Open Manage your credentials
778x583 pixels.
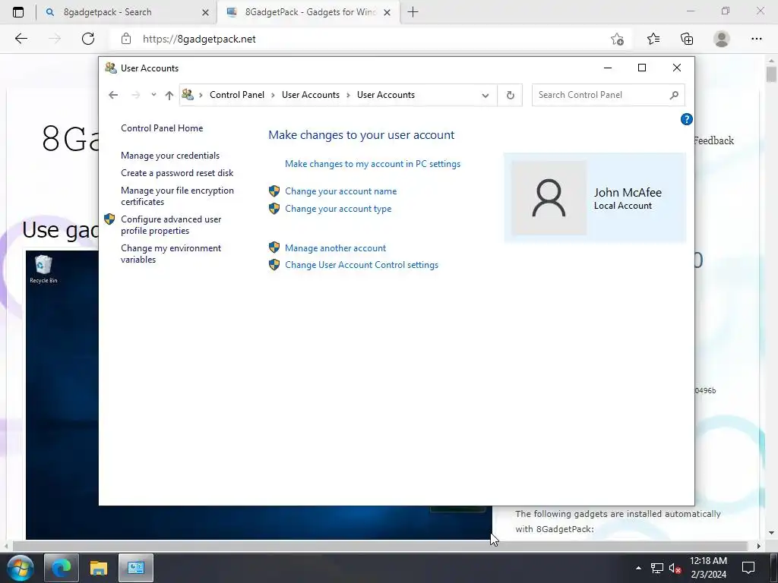pos(170,156)
